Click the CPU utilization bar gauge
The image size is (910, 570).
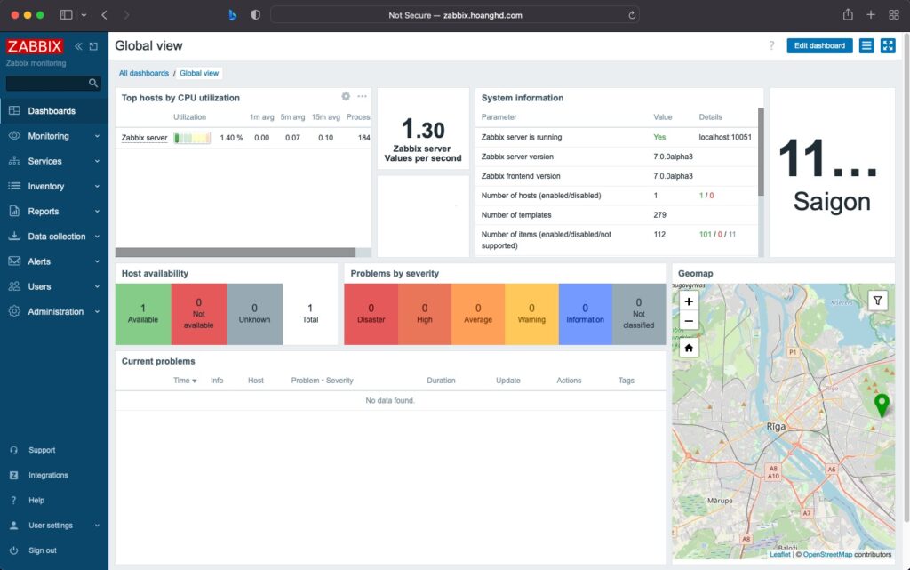(x=192, y=138)
